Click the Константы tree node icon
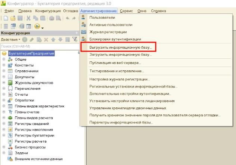 pos(10,65)
